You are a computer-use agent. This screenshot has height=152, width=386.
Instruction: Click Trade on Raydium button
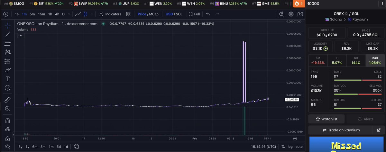click(341, 130)
